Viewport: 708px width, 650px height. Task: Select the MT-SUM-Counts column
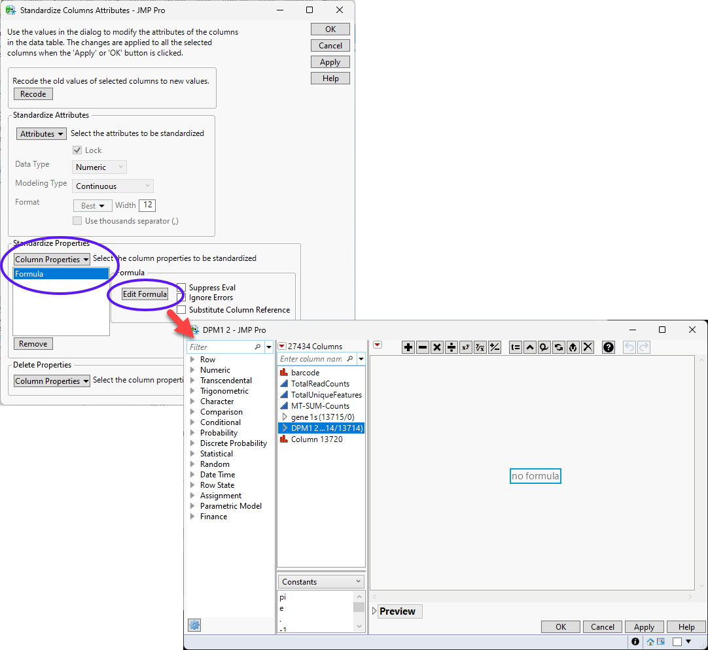[x=321, y=406]
